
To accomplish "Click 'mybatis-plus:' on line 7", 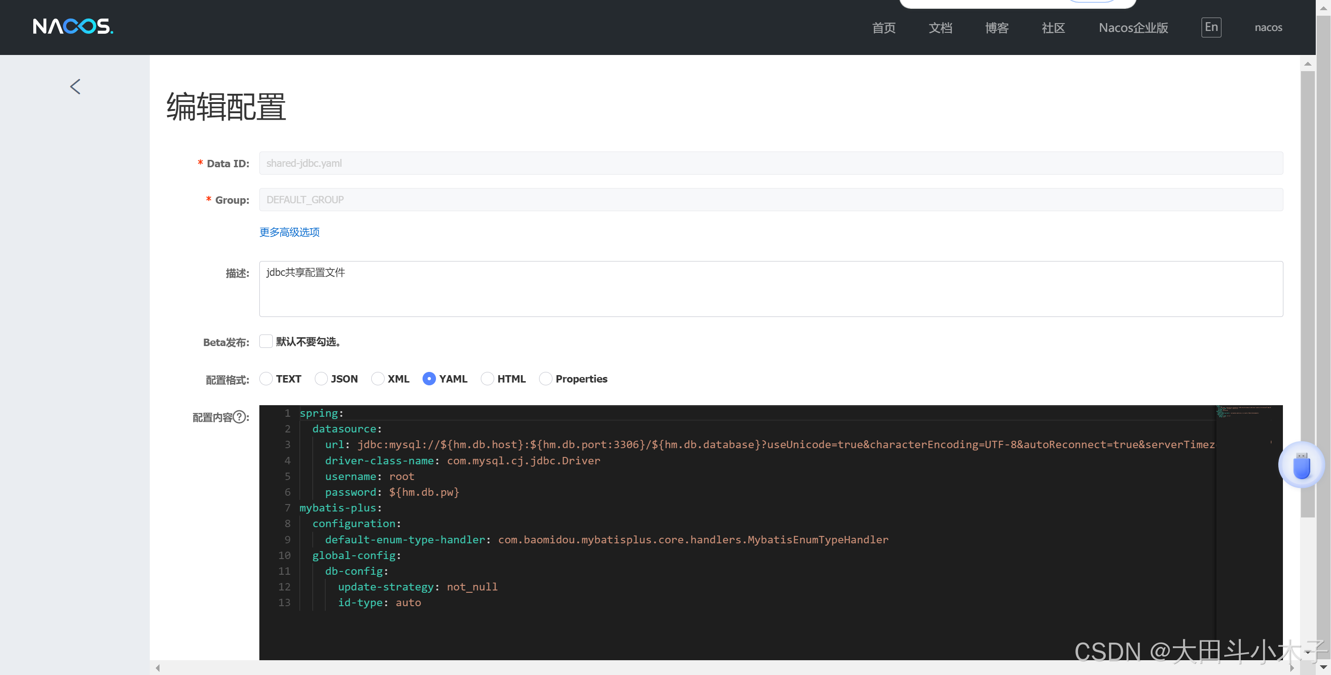I will [341, 508].
